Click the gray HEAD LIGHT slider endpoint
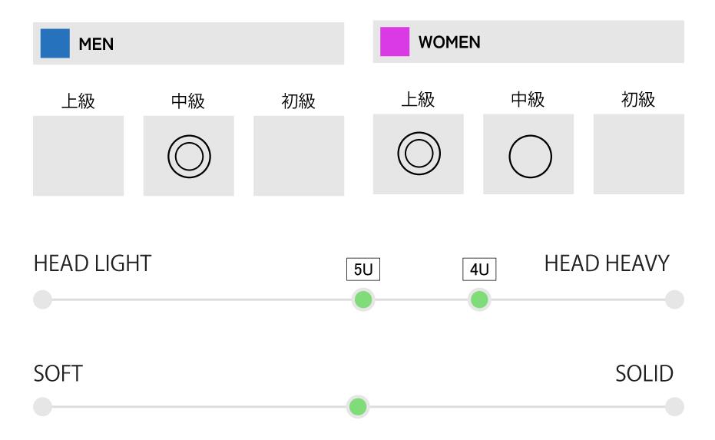 tap(42, 299)
